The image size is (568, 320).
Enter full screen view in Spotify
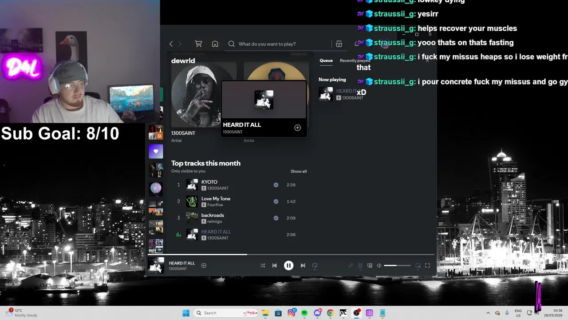(427, 265)
